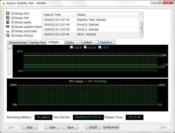The image size is (175, 133).
Task: Open the Unified tab
Action: tap(90, 43)
